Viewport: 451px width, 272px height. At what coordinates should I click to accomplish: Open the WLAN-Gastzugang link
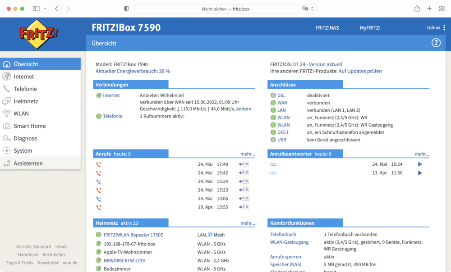pyautogui.click(x=289, y=242)
